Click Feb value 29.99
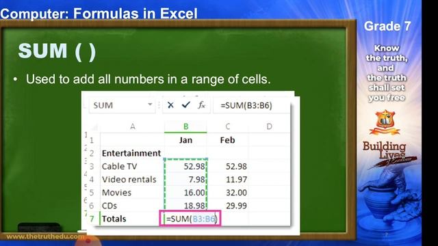This screenshot has height=246, width=438. click(228, 206)
